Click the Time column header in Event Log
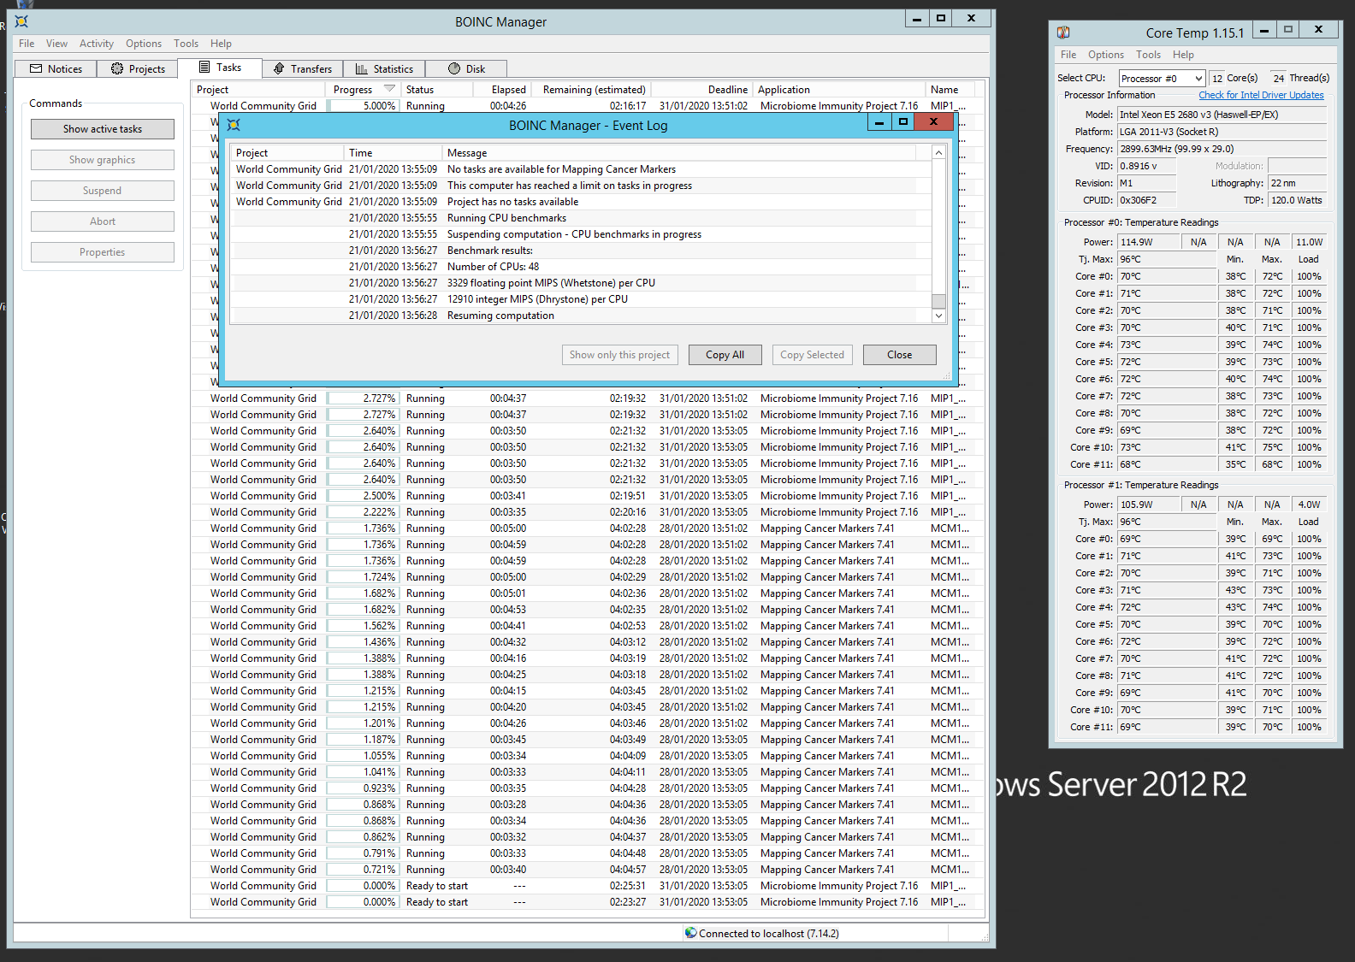 pyautogui.click(x=393, y=153)
